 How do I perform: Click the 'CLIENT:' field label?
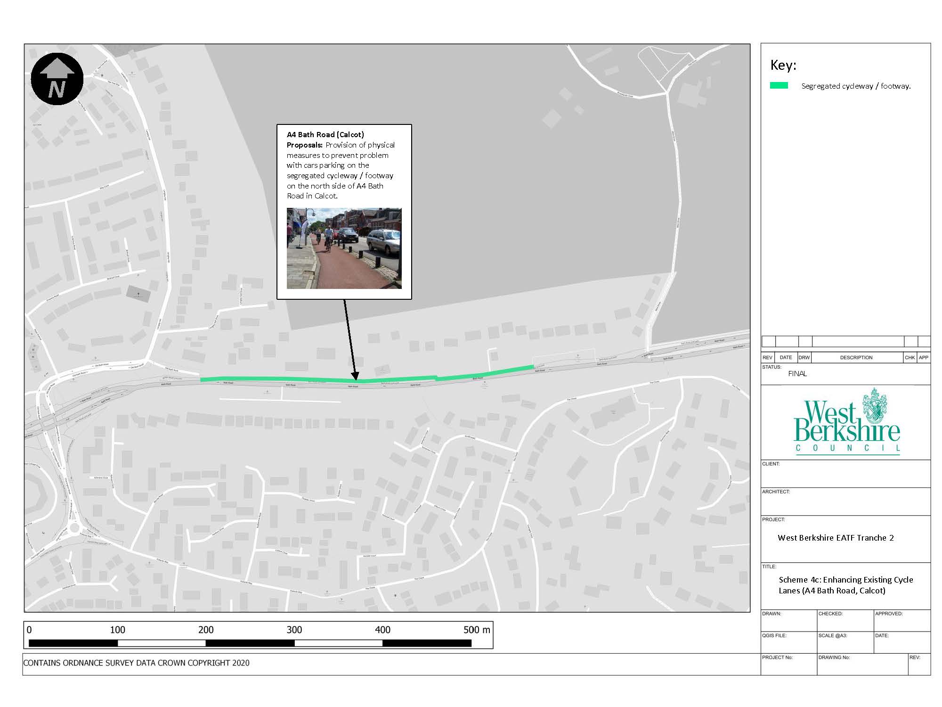pyautogui.click(x=771, y=464)
